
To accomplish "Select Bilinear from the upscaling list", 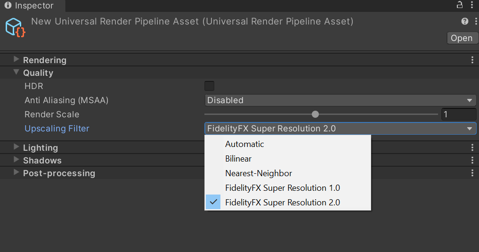I will point(238,159).
